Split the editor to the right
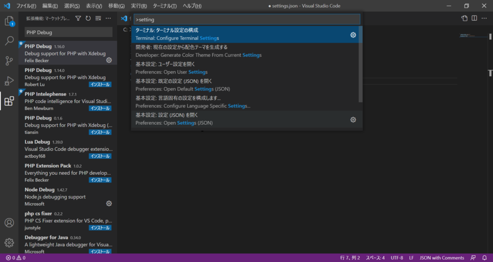This screenshot has height=262, width=493. click(474, 19)
